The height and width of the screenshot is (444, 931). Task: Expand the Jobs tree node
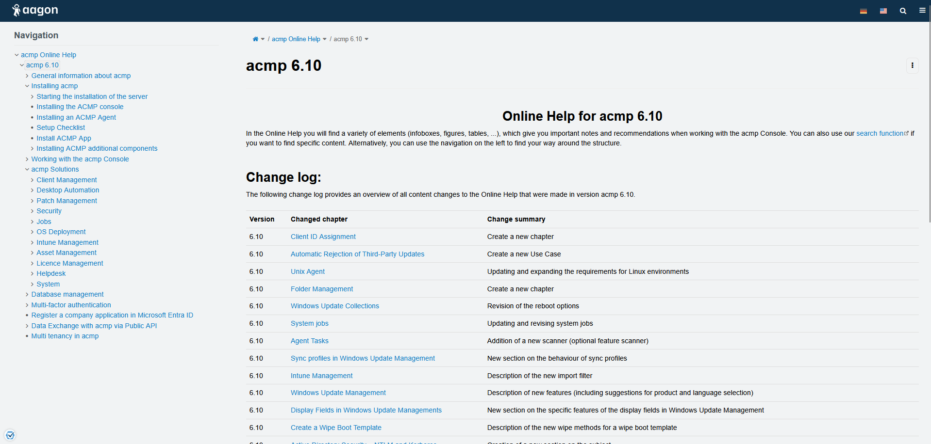coord(33,222)
